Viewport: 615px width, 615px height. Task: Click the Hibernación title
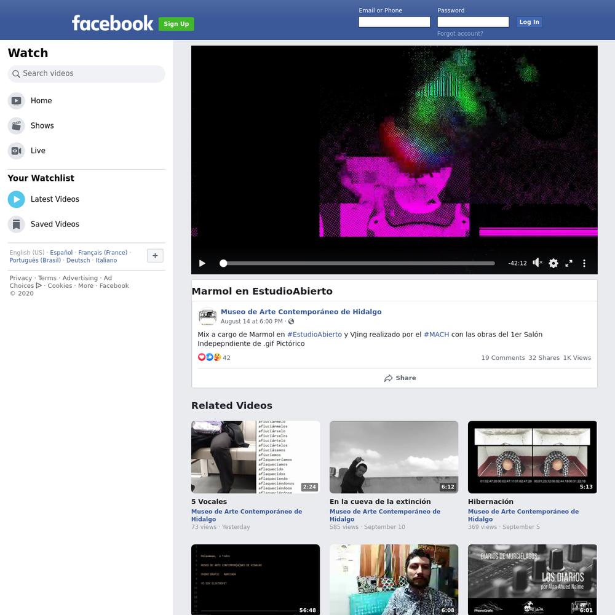491,502
